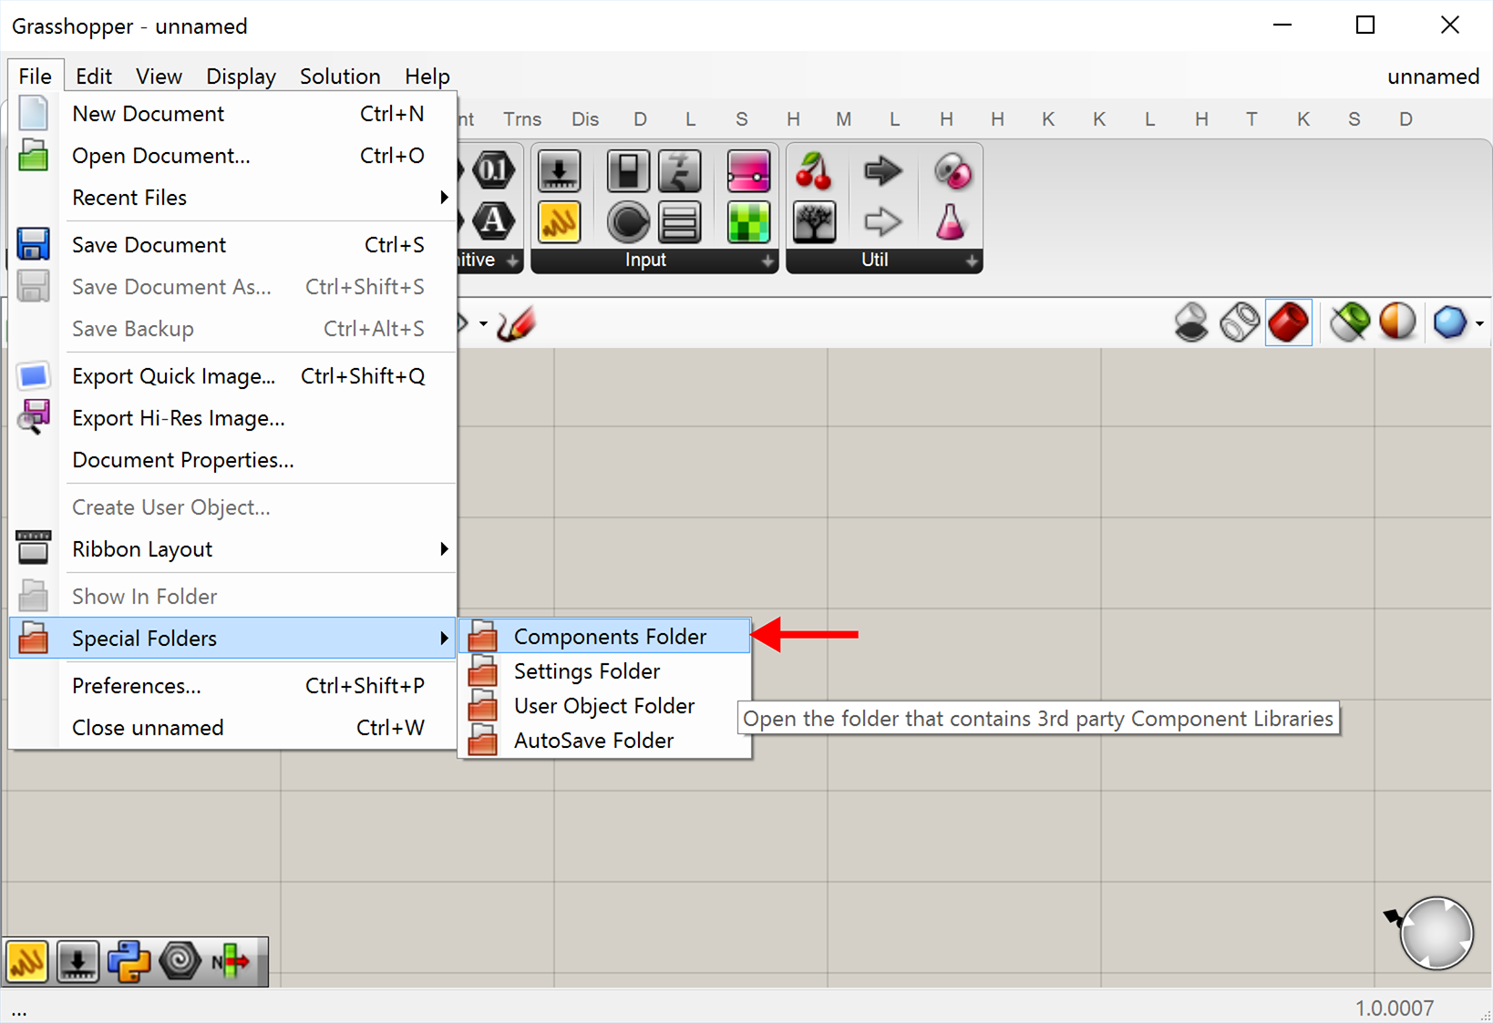This screenshot has width=1493, height=1023.
Task: Activate the red pencil sketch tool
Action: click(x=516, y=323)
